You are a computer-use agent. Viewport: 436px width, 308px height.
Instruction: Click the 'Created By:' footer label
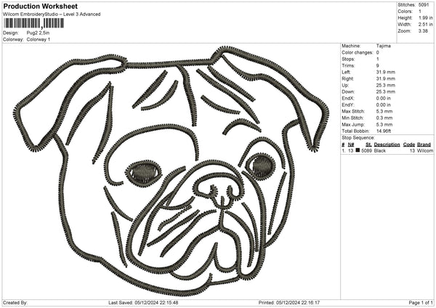tap(15, 303)
